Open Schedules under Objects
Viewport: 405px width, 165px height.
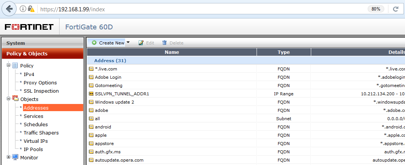pyautogui.click(x=36, y=124)
